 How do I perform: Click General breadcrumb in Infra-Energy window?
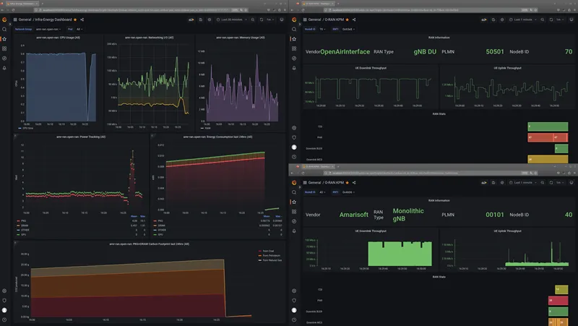(25, 20)
